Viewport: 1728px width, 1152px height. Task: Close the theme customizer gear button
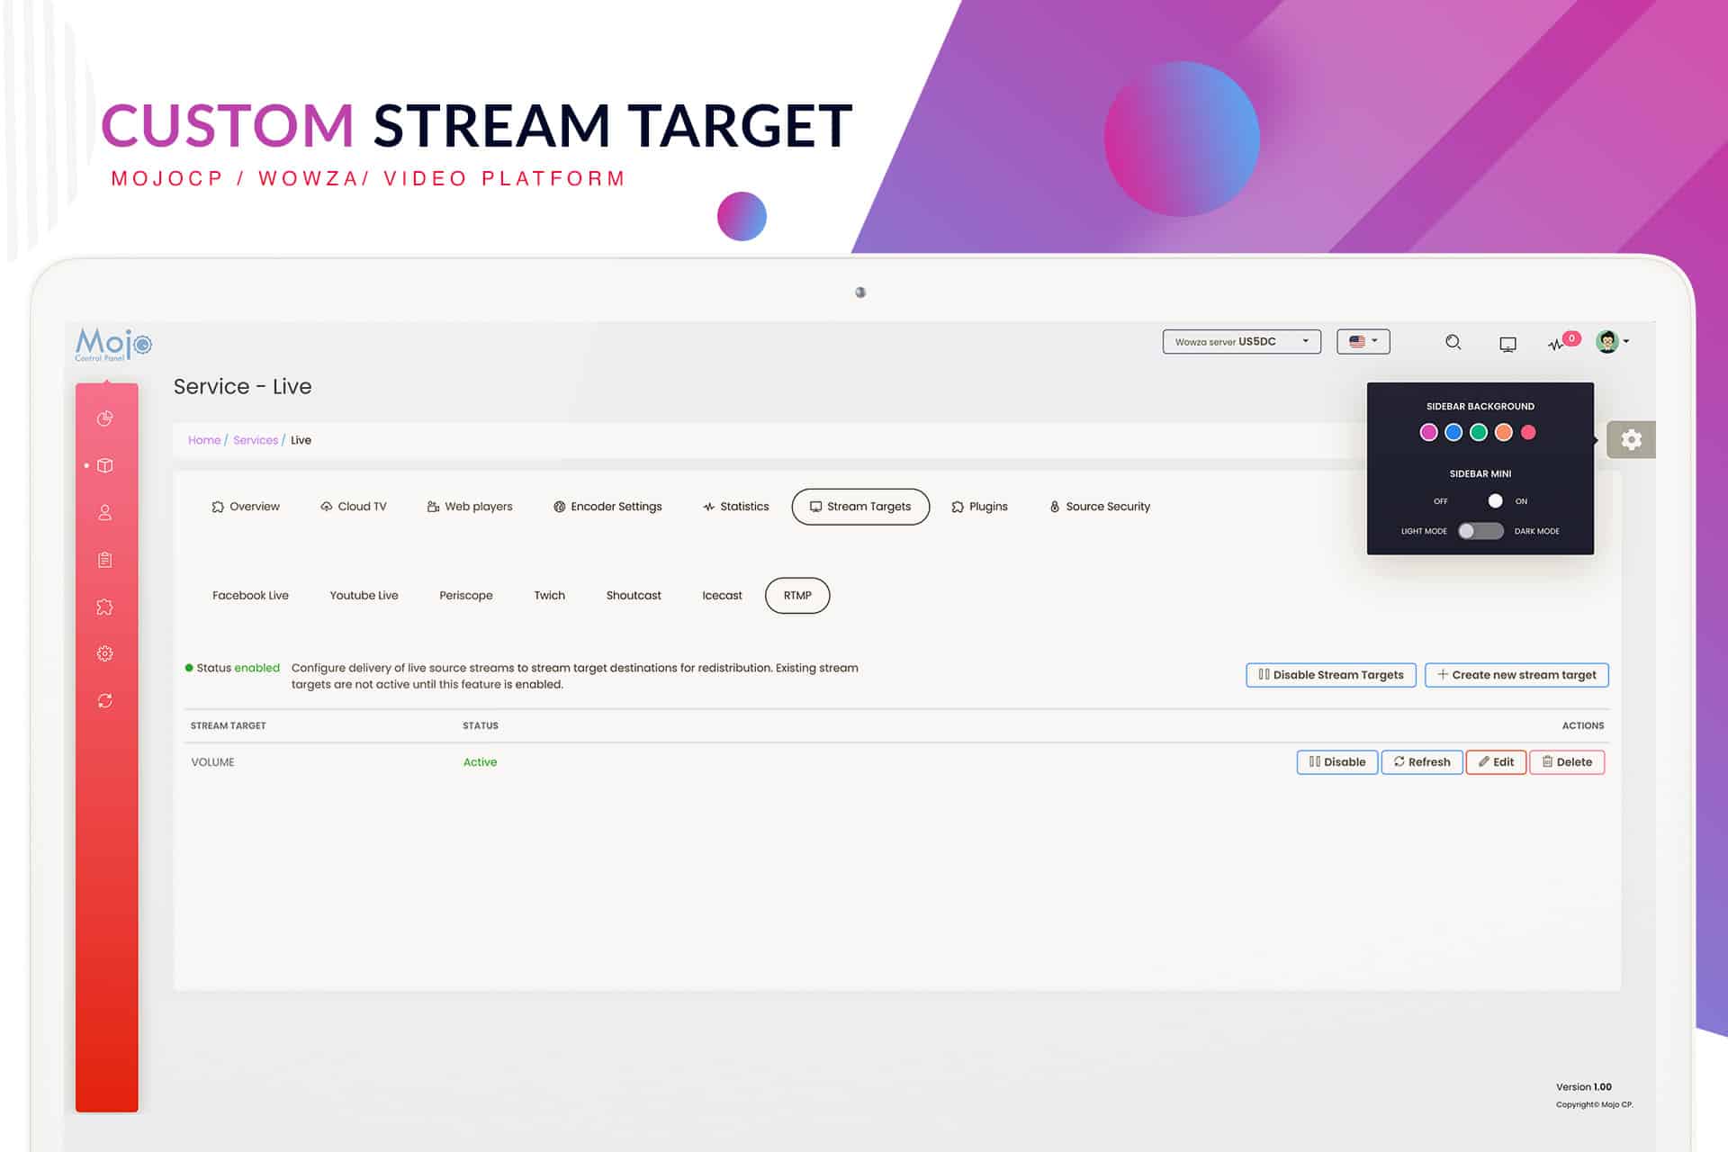pos(1631,440)
